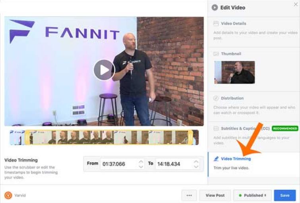300x203 pixels.
Task: Click the 'Video Trimming' heading under the filmstrip
Action: point(21,160)
